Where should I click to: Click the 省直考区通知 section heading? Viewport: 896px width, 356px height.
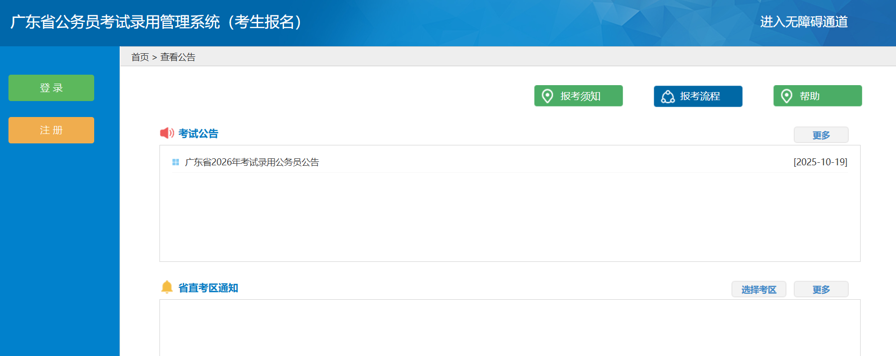tap(208, 288)
